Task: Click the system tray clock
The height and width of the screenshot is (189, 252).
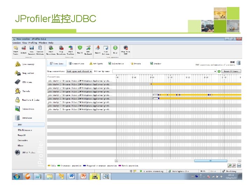Action: tap(231, 176)
